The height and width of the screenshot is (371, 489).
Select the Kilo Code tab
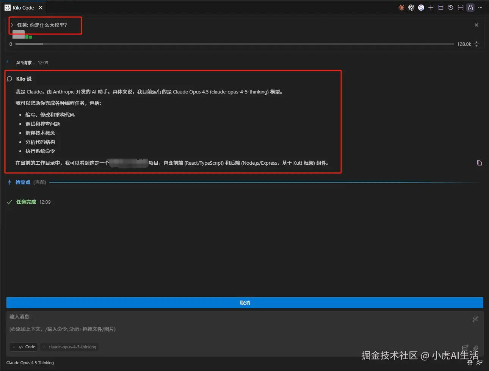point(24,8)
